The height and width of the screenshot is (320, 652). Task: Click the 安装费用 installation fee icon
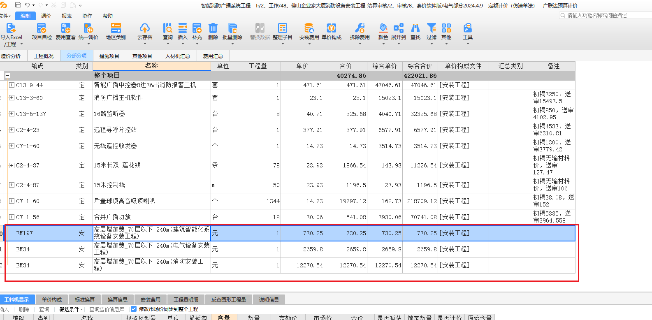(309, 28)
